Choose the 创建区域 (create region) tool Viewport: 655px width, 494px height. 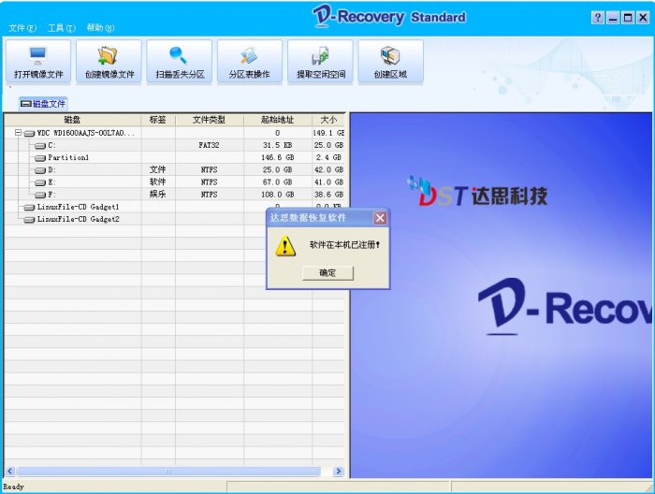390,61
